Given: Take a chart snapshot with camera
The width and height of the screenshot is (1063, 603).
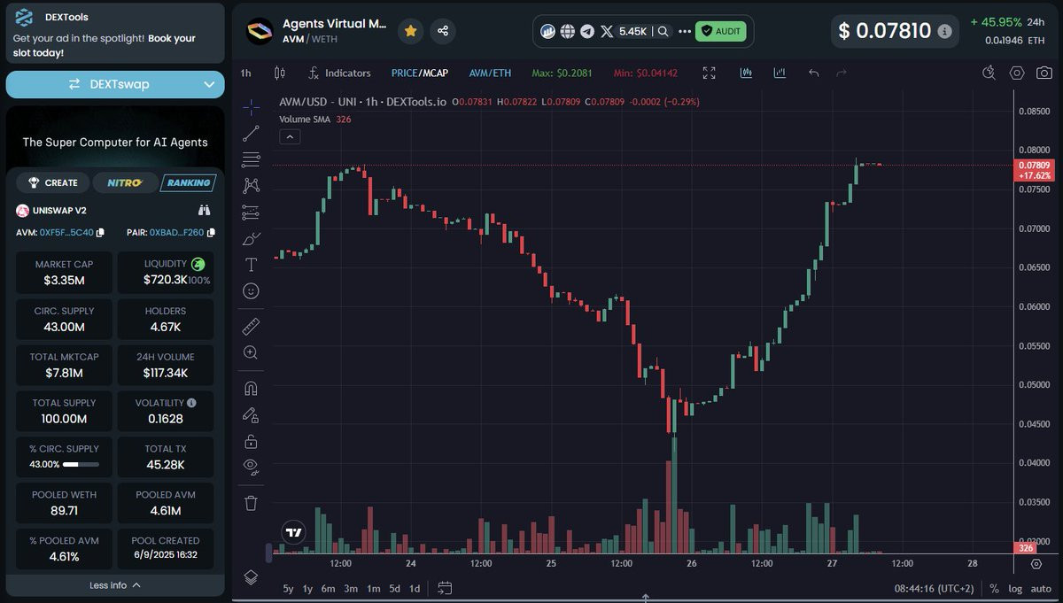Looking at the screenshot, I should pyautogui.click(x=1045, y=73).
